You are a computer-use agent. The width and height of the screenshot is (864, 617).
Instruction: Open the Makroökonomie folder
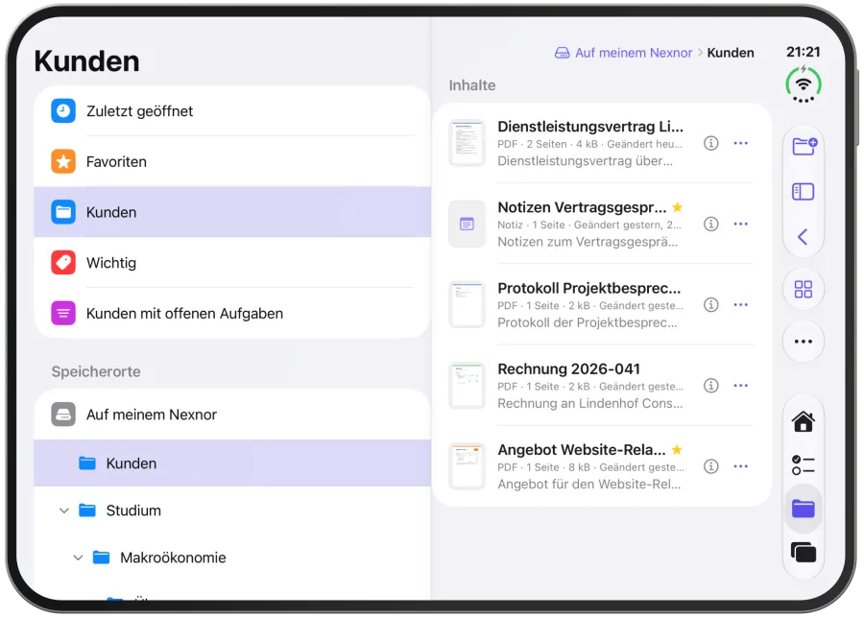pyautogui.click(x=232, y=558)
